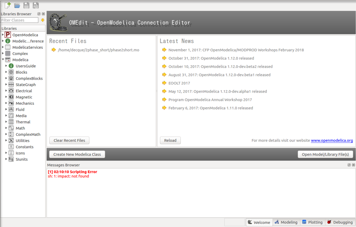
Task: Float the Libraries Browser panel
Action: pyautogui.click(x=39, y=14)
